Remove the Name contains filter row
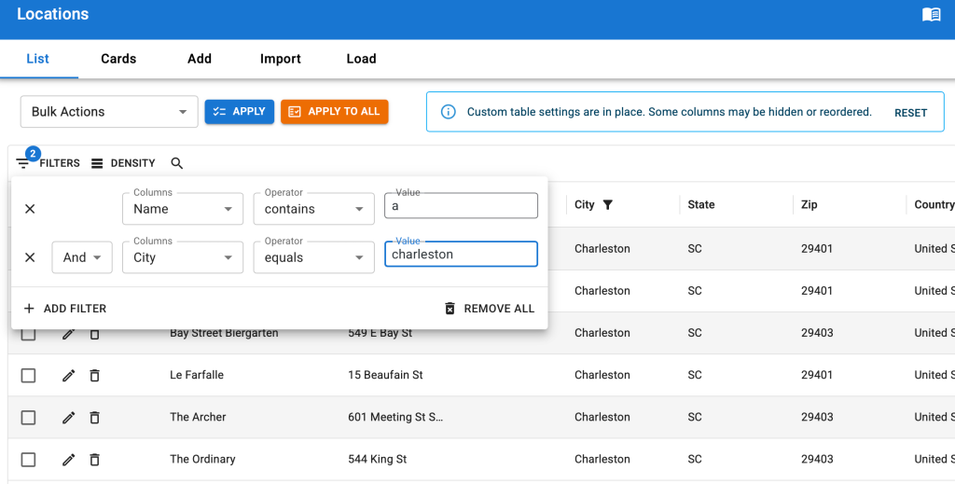This screenshot has height=484, width=955. [x=30, y=209]
